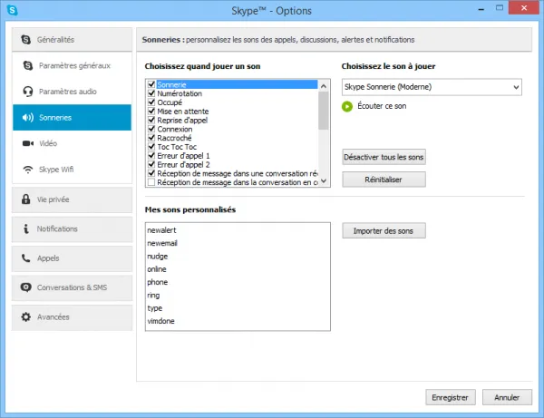This screenshot has width=544, height=418.
Task: Toggle the Reprise d'appel checkbox
Action: pyautogui.click(x=151, y=120)
